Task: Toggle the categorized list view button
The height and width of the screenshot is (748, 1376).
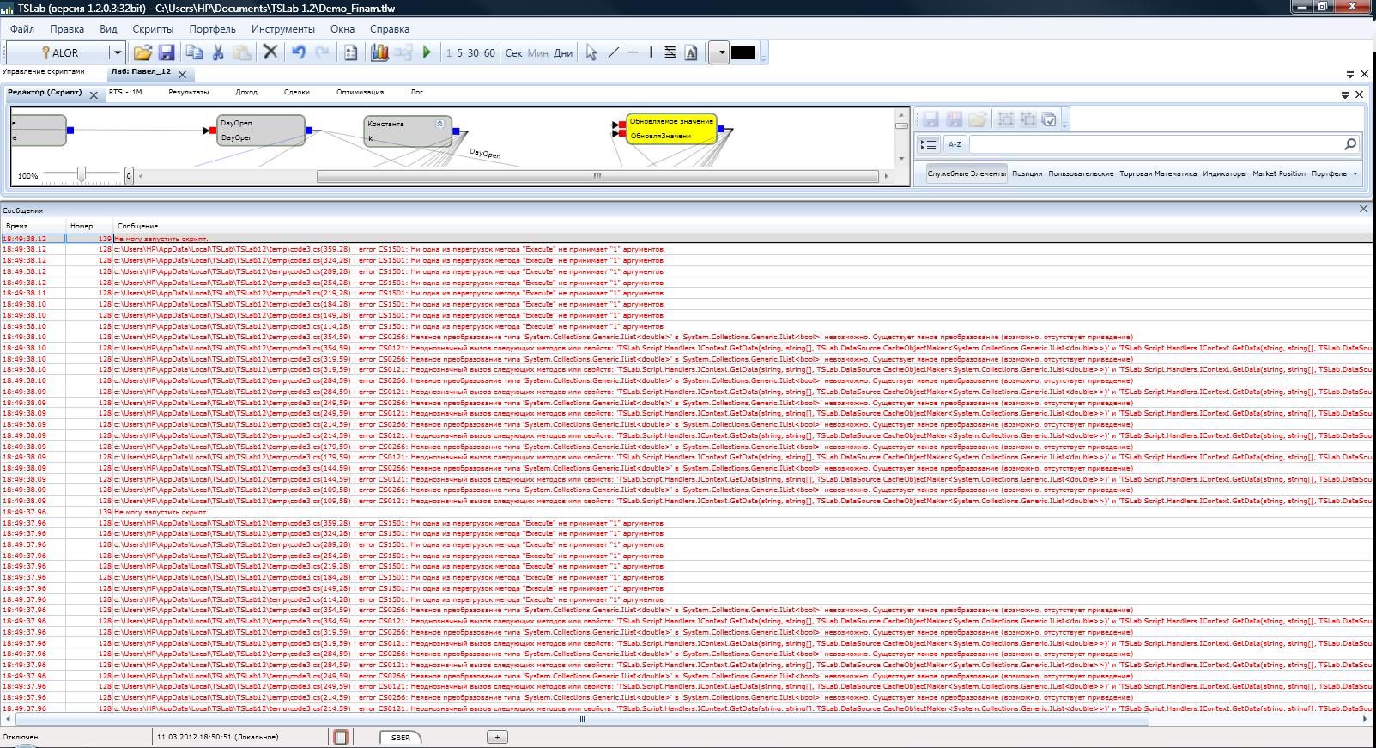Action: [x=929, y=144]
